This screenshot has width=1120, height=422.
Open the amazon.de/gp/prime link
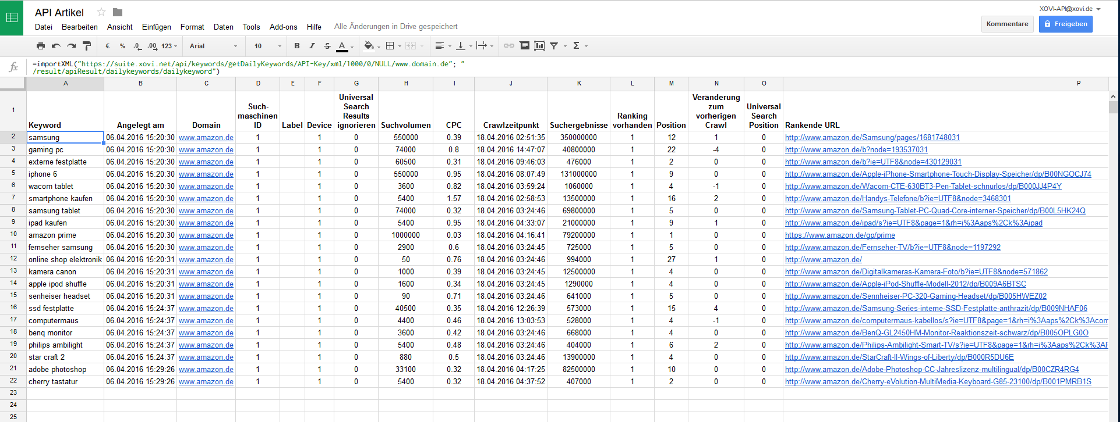tap(840, 235)
